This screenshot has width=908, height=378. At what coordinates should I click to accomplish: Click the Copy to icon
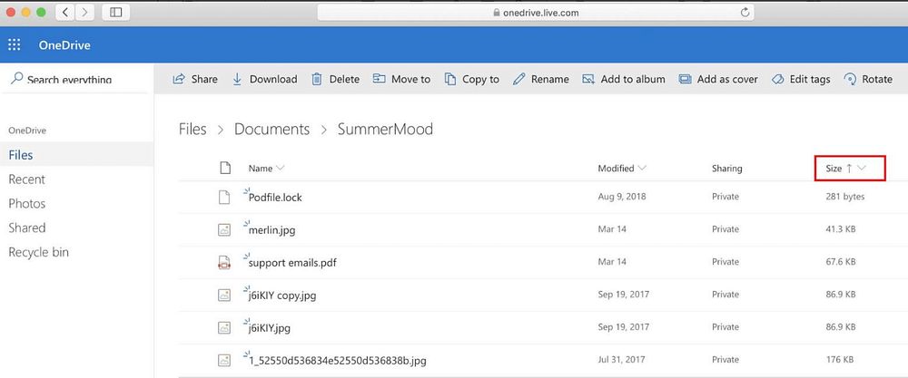[x=450, y=79]
